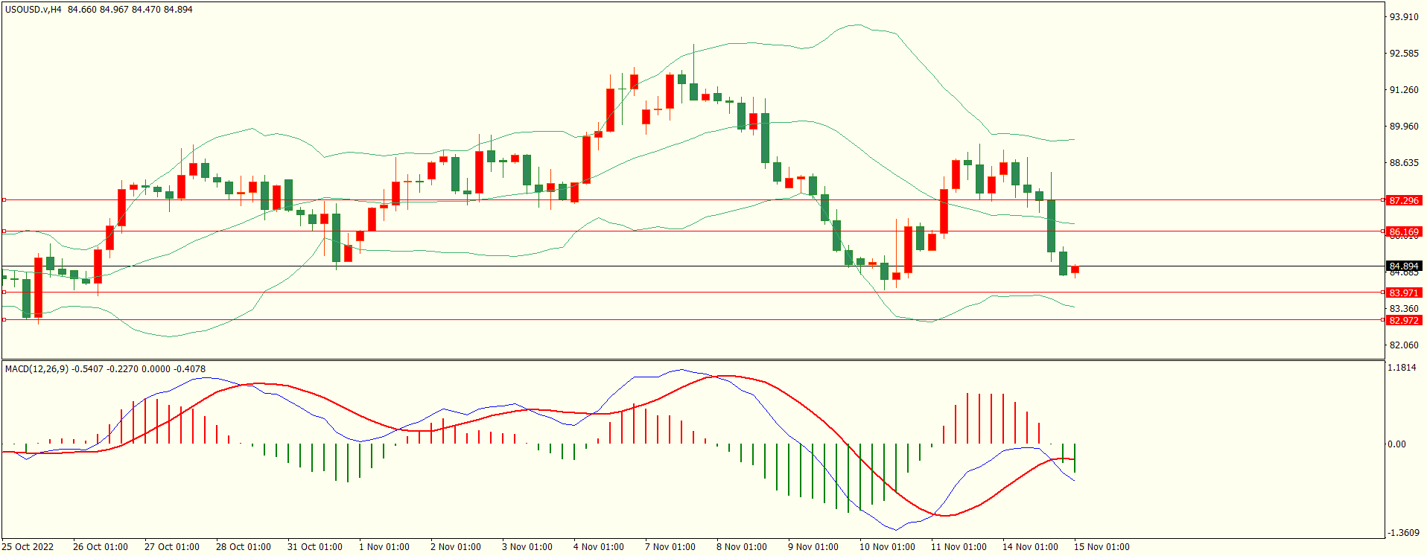Click the MACD scale value -1.3609

coord(1402,532)
